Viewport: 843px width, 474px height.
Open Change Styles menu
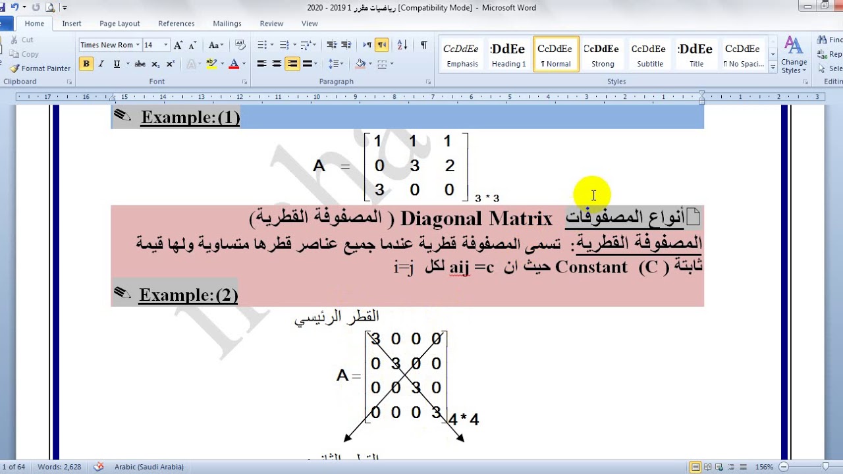[794, 55]
